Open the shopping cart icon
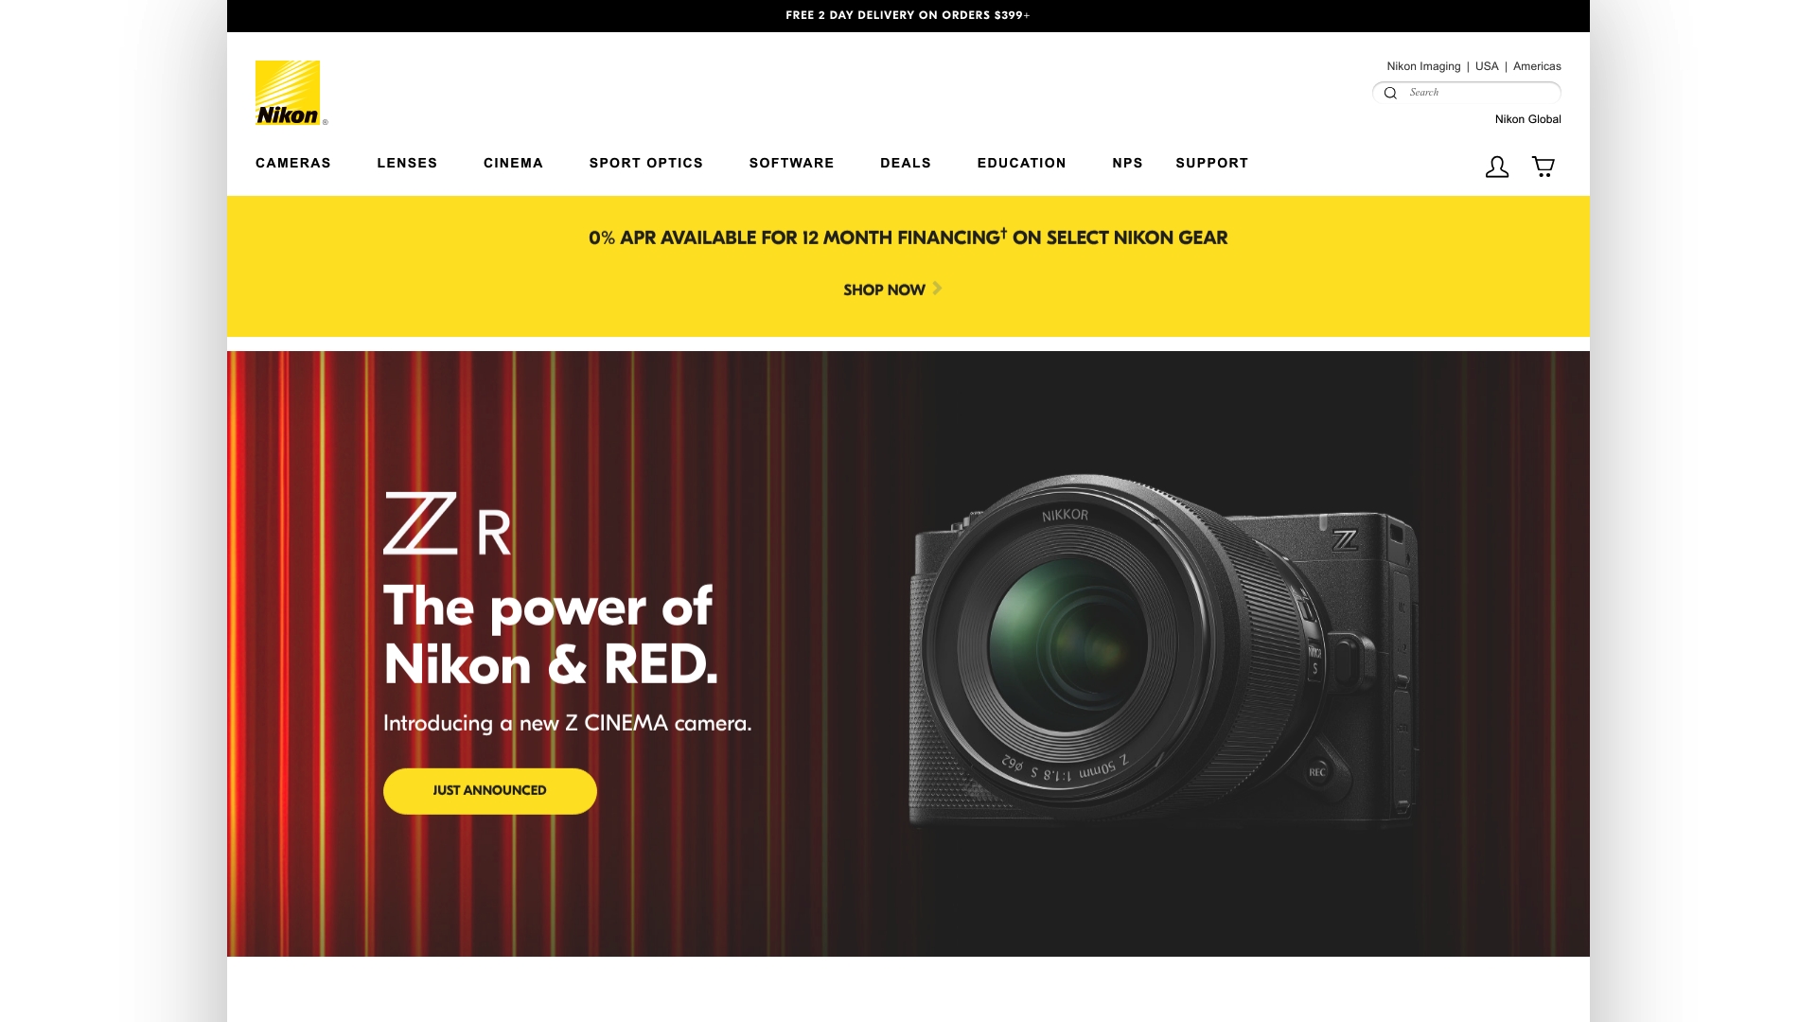The height and width of the screenshot is (1022, 1817). (1544, 167)
